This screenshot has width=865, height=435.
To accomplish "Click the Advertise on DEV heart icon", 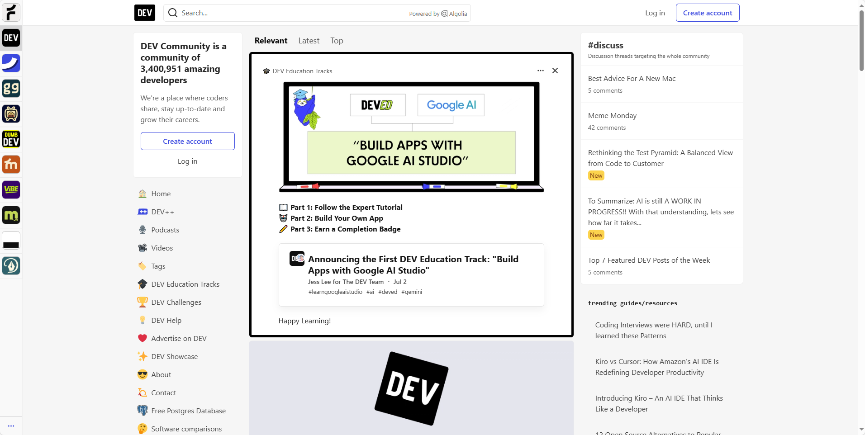I will tap(143, 338).
